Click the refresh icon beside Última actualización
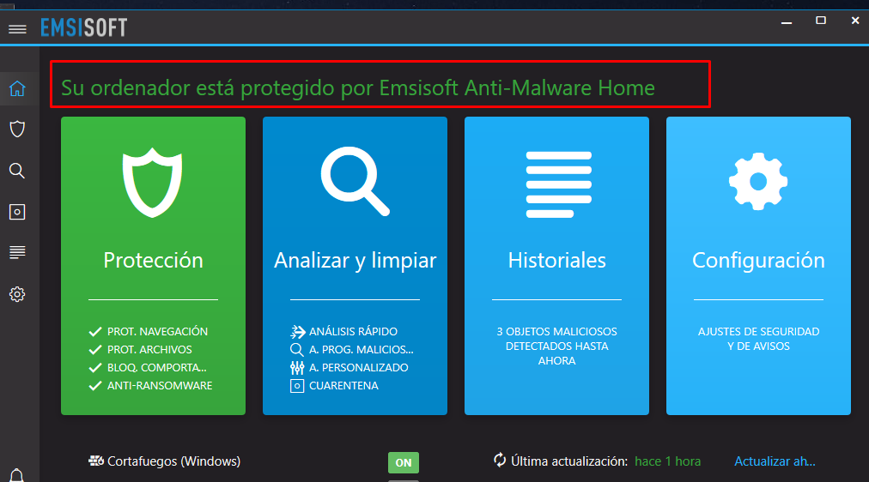This screenshot has width=869, height=482. (x=500, y=460)
